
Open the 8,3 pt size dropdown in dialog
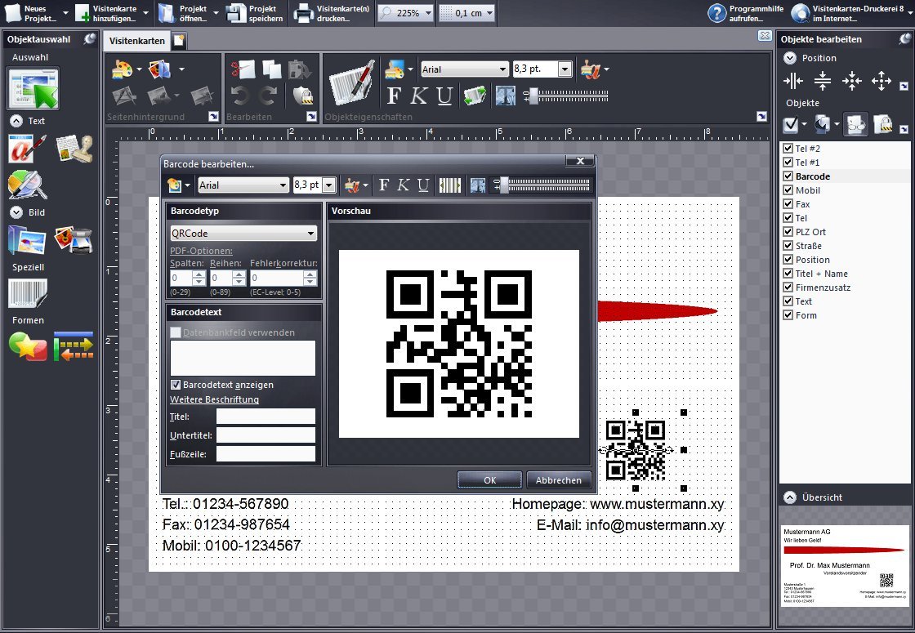[x=329, y=185]
